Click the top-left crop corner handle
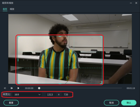 click(18, 37)
